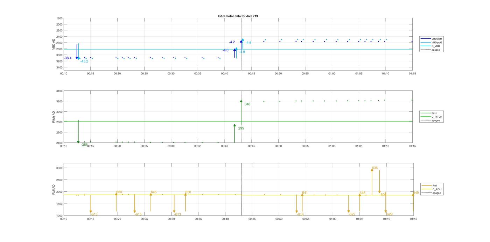This screenshot has width=490, height=242.
Task: Click the '-358' pitch data label
Action: [x=84, y=145]
